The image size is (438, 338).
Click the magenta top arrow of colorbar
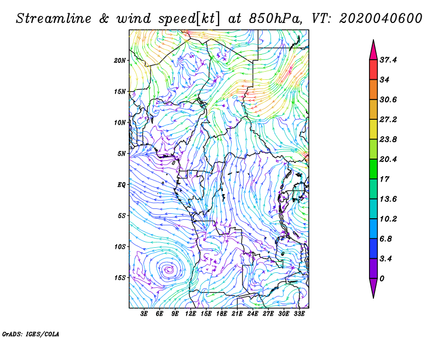click(373, 50)
